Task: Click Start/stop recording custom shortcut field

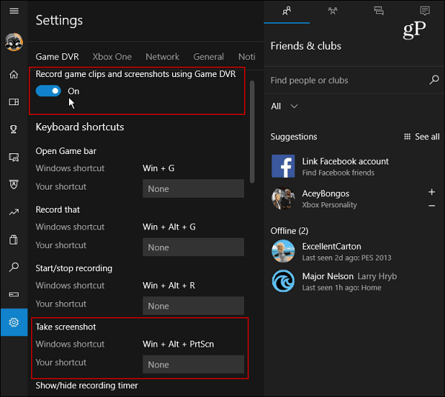Action: [x=194, y=306]
